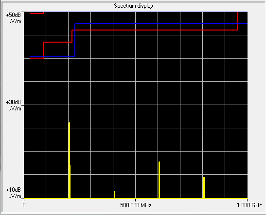Click the +30dB uV/m axis label

pyautogui.click(x=14, y=105)
